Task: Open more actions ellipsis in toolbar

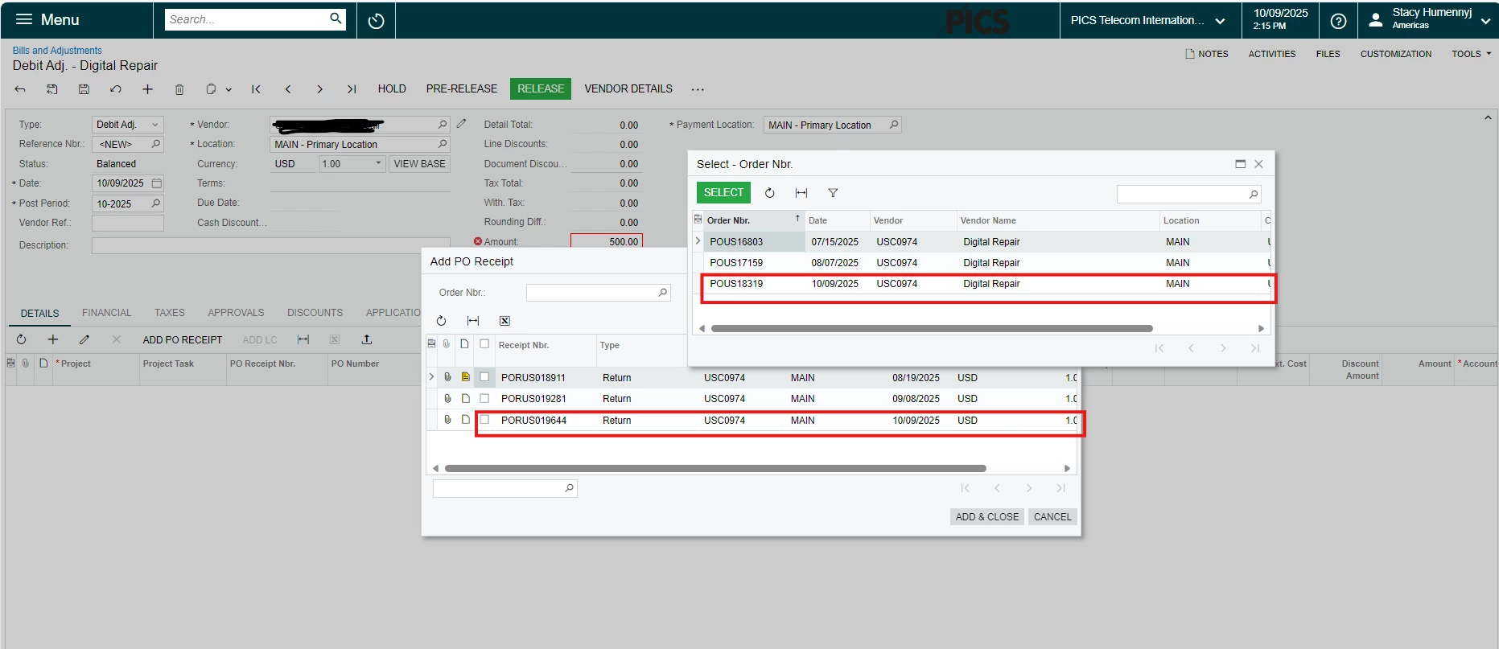Action: [x=698, y=89]
